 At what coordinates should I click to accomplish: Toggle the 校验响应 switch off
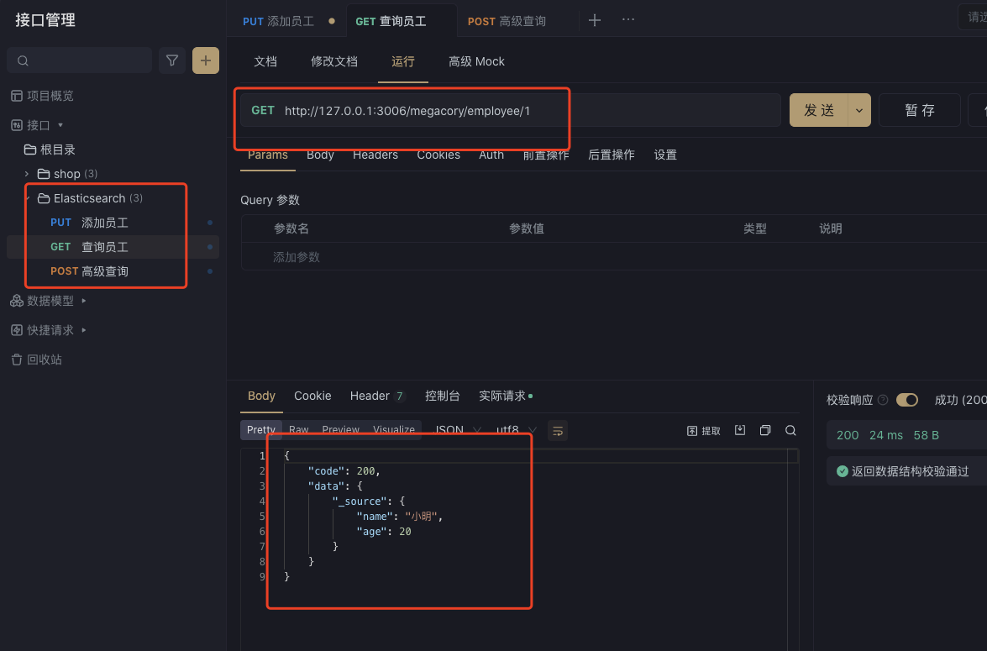click(906, 400)
